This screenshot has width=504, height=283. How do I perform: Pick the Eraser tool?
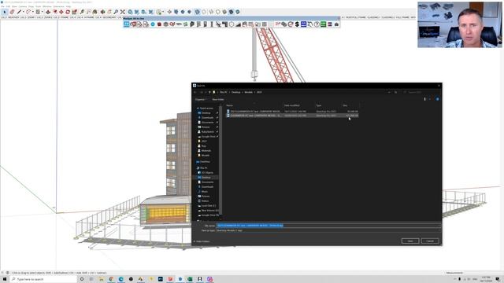pos(13,12)
